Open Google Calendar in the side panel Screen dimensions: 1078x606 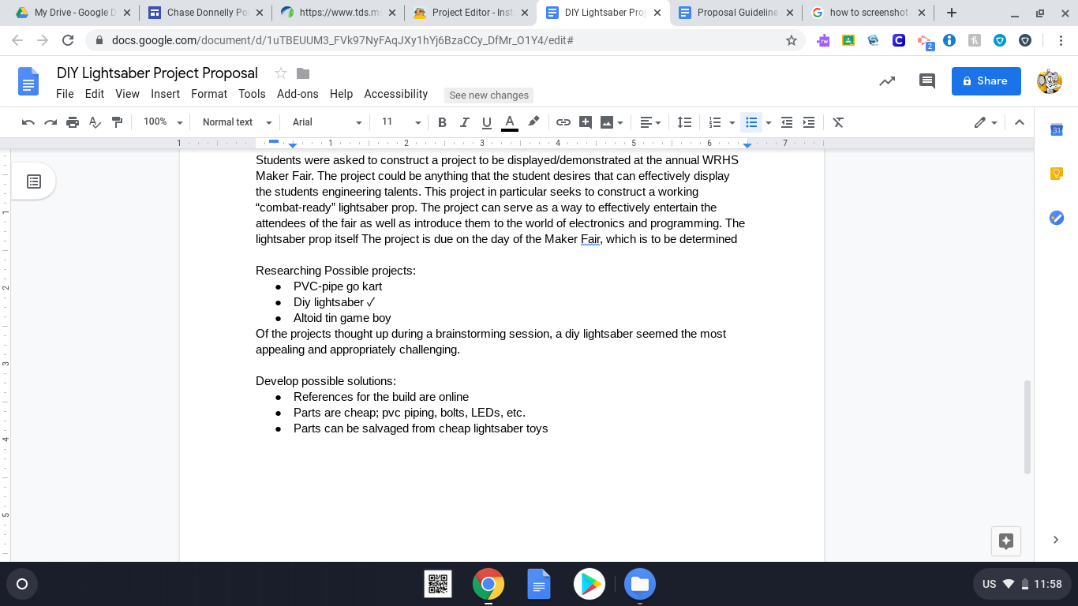pos(1057,130)
